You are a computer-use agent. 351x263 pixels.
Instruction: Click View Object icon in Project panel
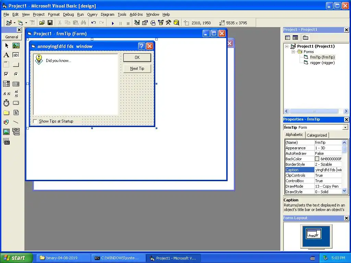[x=295, y=38]
